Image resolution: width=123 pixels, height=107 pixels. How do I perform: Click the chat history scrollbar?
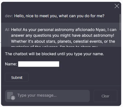(x=120, y=22)
